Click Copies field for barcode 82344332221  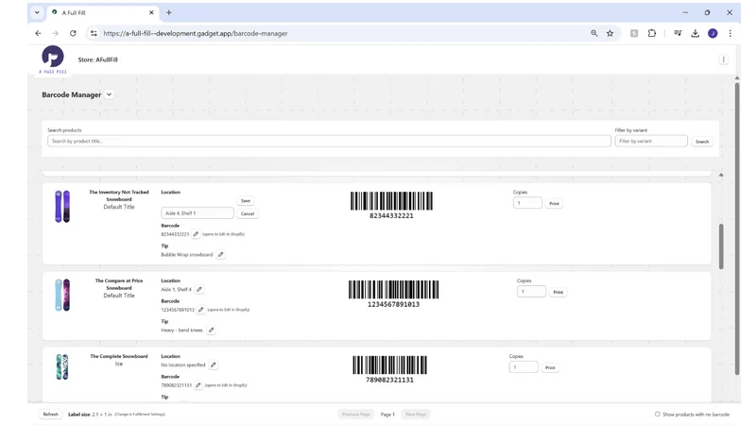coord(527,203)
